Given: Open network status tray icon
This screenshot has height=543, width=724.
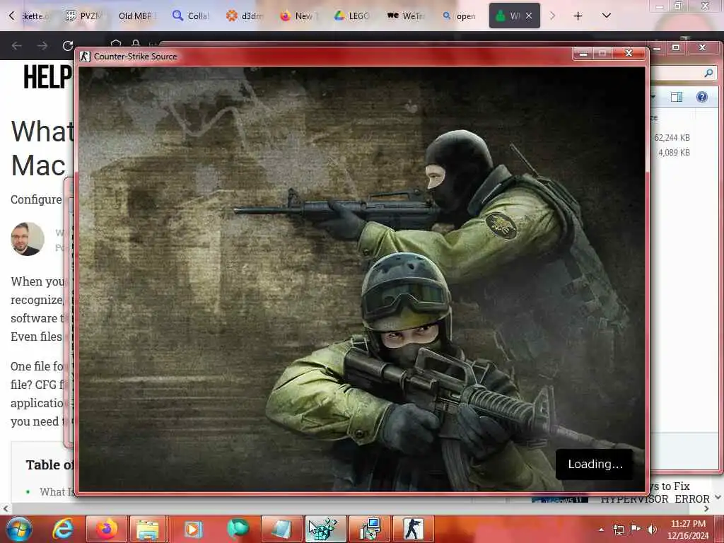Looking at the screenshot, I should [x=618, y=530].
